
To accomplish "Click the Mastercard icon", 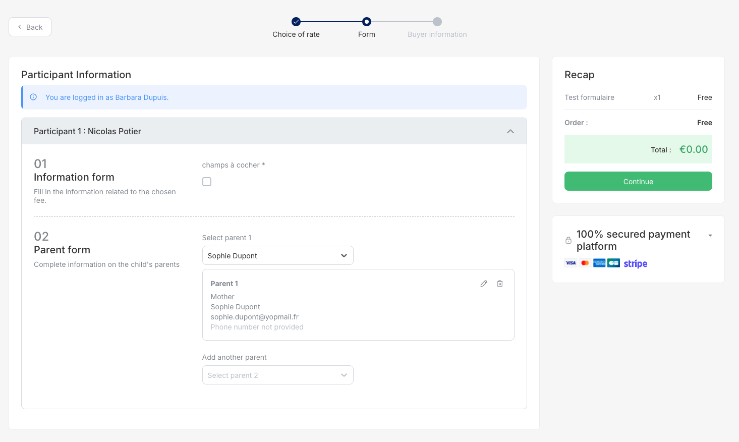I will (x=585, y=263).
